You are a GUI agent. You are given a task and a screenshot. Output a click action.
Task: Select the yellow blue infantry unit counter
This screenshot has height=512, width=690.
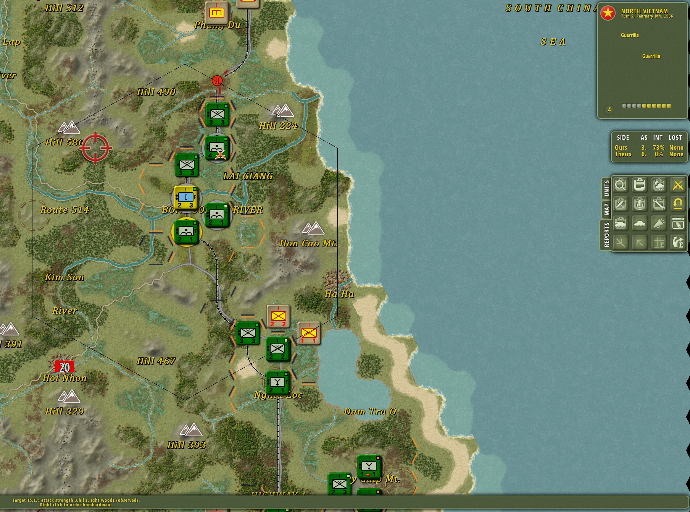[186, 198]
